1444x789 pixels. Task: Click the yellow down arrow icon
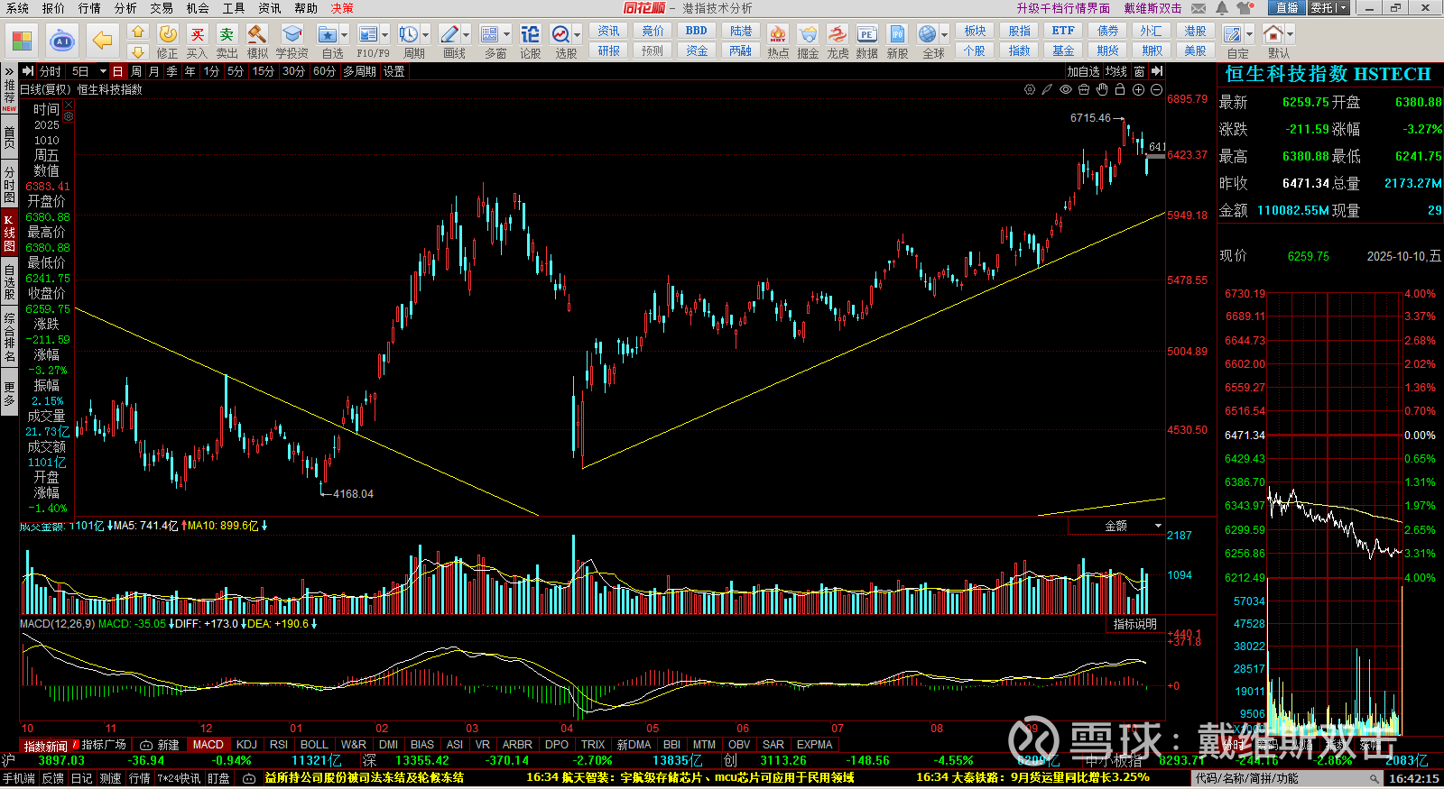(138, 51)
